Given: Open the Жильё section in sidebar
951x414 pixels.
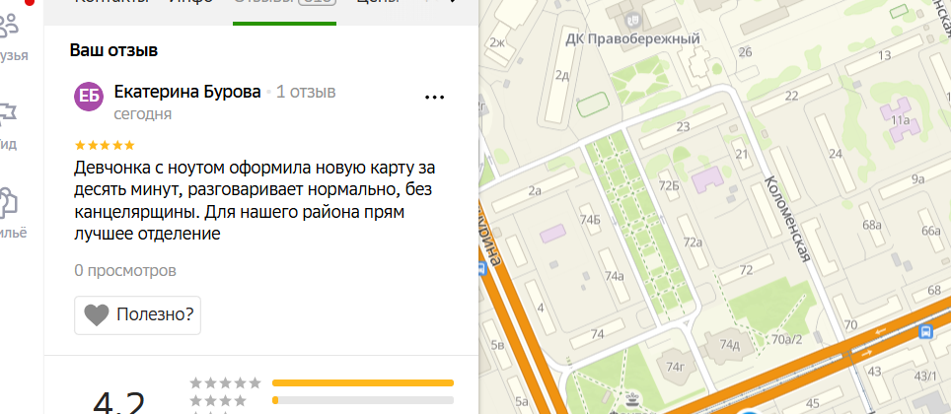Looking at the screenshot, I should coord(12,215).
